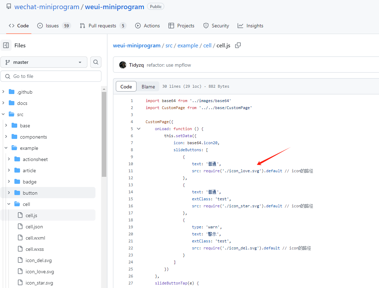Open the Code repository tab
The image size is (379, 288).
pos(19,26)
